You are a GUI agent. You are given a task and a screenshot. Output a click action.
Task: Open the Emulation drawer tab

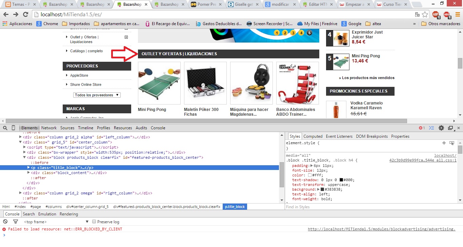click(47, 214)
